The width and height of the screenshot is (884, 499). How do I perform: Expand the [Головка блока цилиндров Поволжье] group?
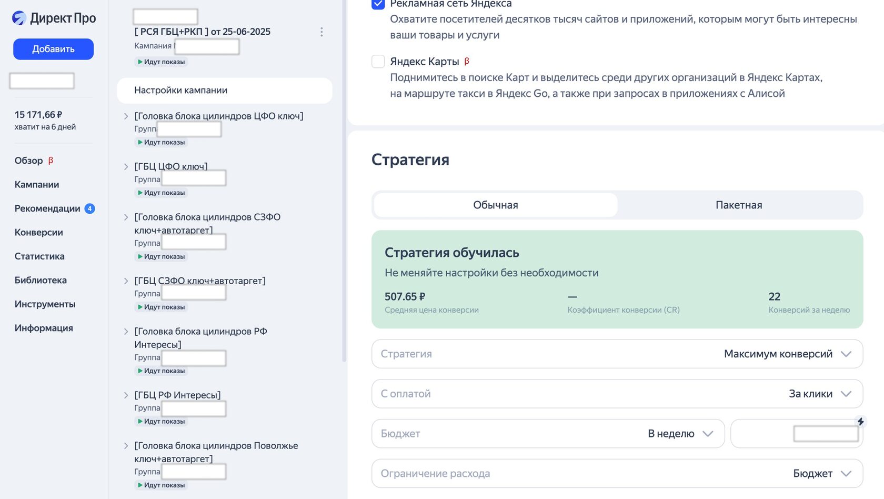tap(126, 445)
